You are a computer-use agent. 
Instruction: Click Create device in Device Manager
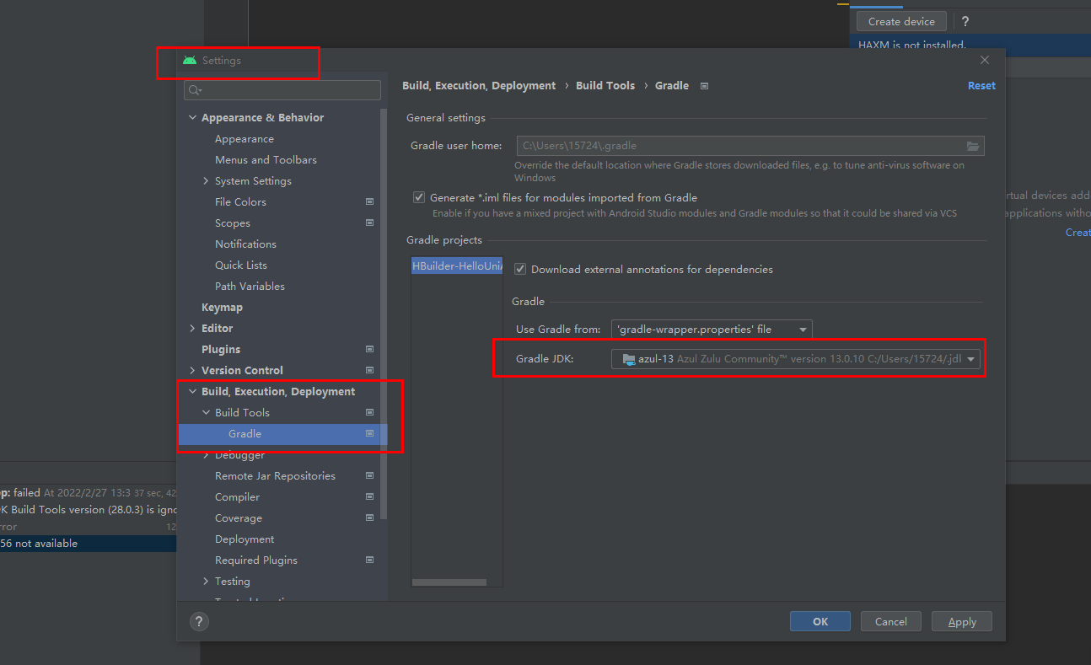pos(901,22)
